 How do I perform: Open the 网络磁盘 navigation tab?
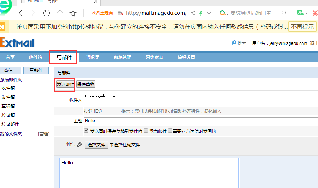[x=154, y=58]
